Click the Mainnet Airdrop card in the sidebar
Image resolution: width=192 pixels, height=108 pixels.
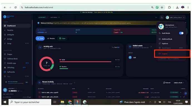click(x=16, y=82)
